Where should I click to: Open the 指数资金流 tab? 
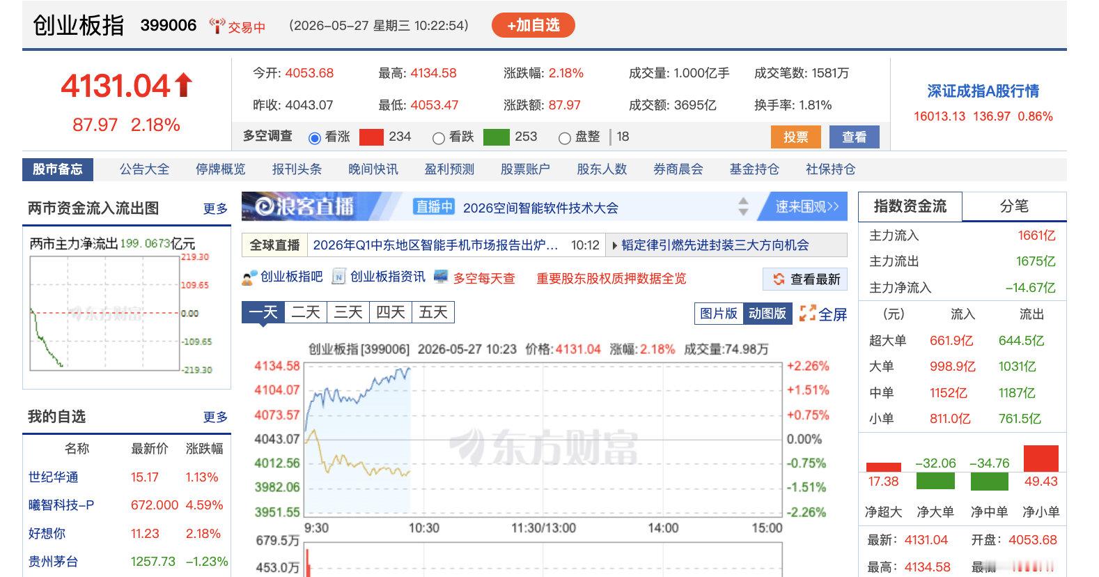click(x=910, y=206)
